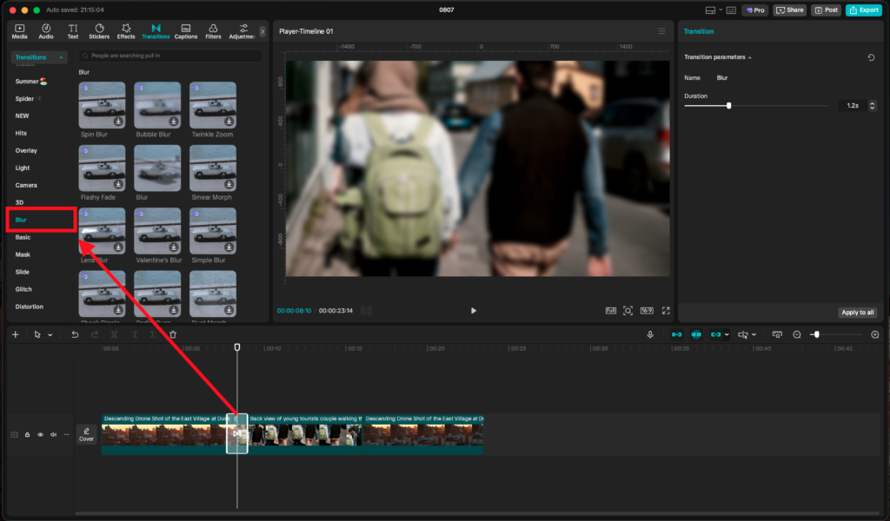Image resolution: width=890 pixels, height=521 pixels.
Task: Download the Flashy Fade transition
Action: click(x=118, y=184)
